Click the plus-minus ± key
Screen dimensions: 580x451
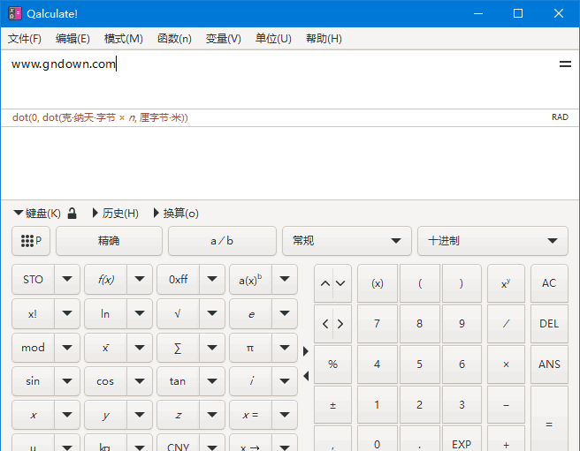[332, 405]
